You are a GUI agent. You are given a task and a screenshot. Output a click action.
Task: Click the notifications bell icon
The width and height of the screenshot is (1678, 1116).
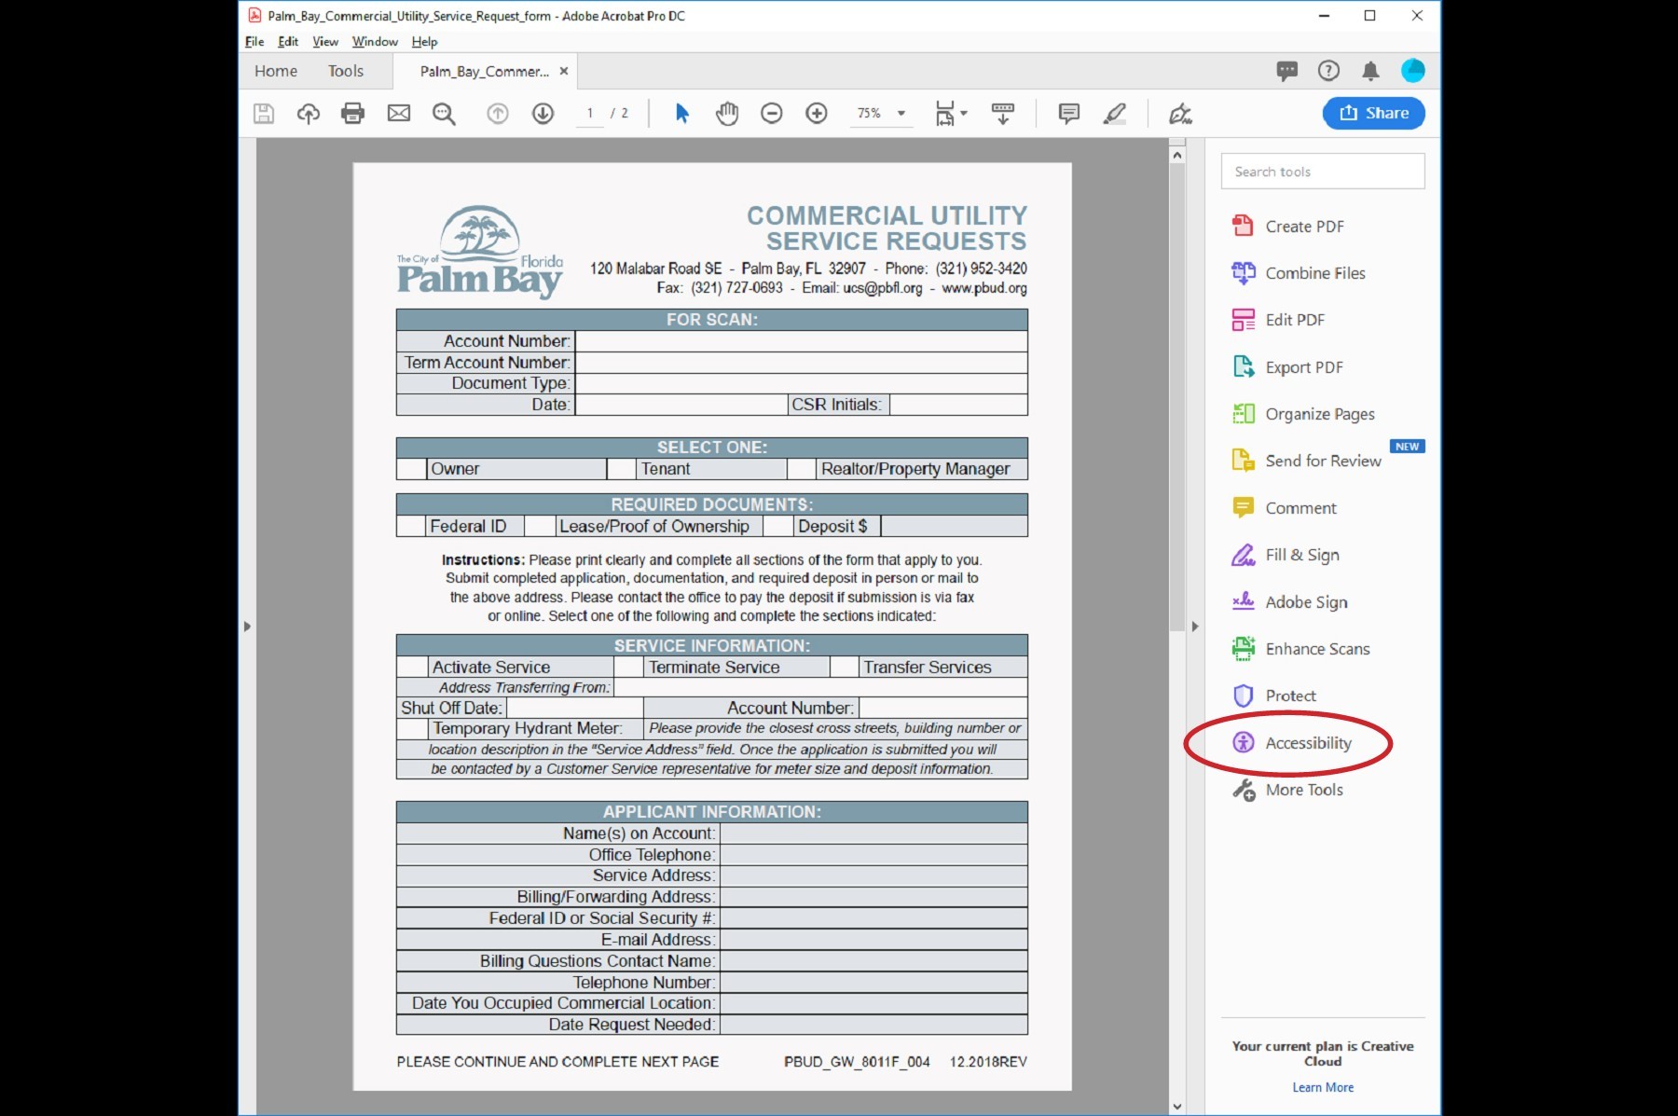tap(1370, 71)
